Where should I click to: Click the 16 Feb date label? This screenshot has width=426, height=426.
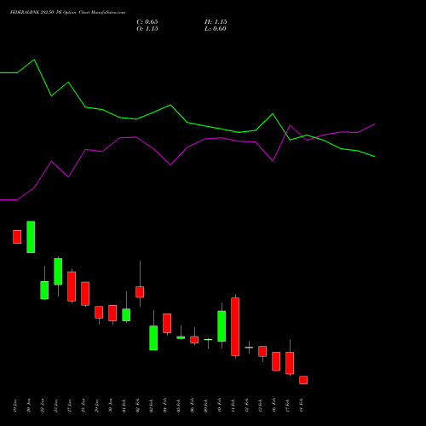pyautogui.click(x=274, y=406)
